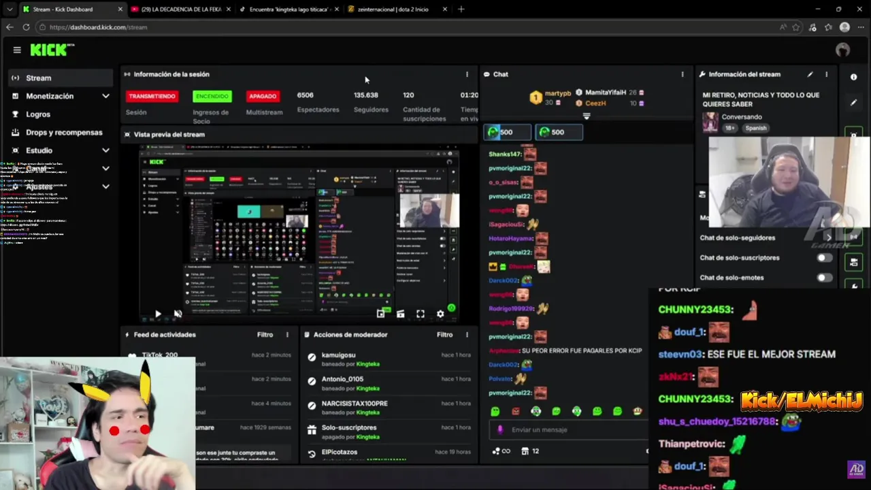Click the purple identity icon in chat input
Viewport: 871px width, 490px height.
[x=500, y=429]
